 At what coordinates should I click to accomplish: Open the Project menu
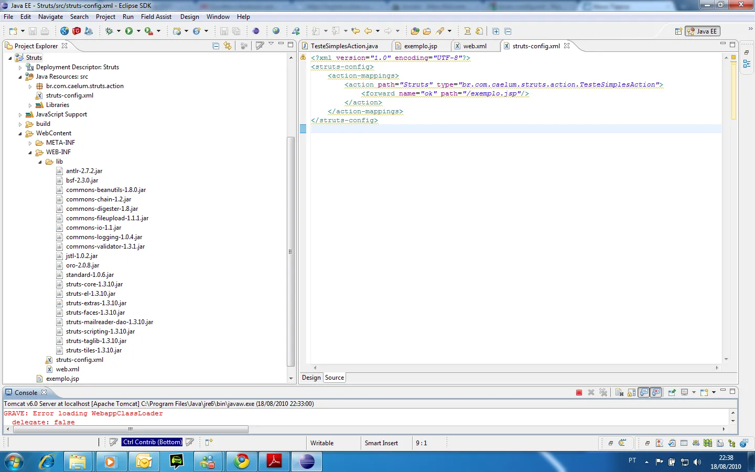tap(105, 17)
